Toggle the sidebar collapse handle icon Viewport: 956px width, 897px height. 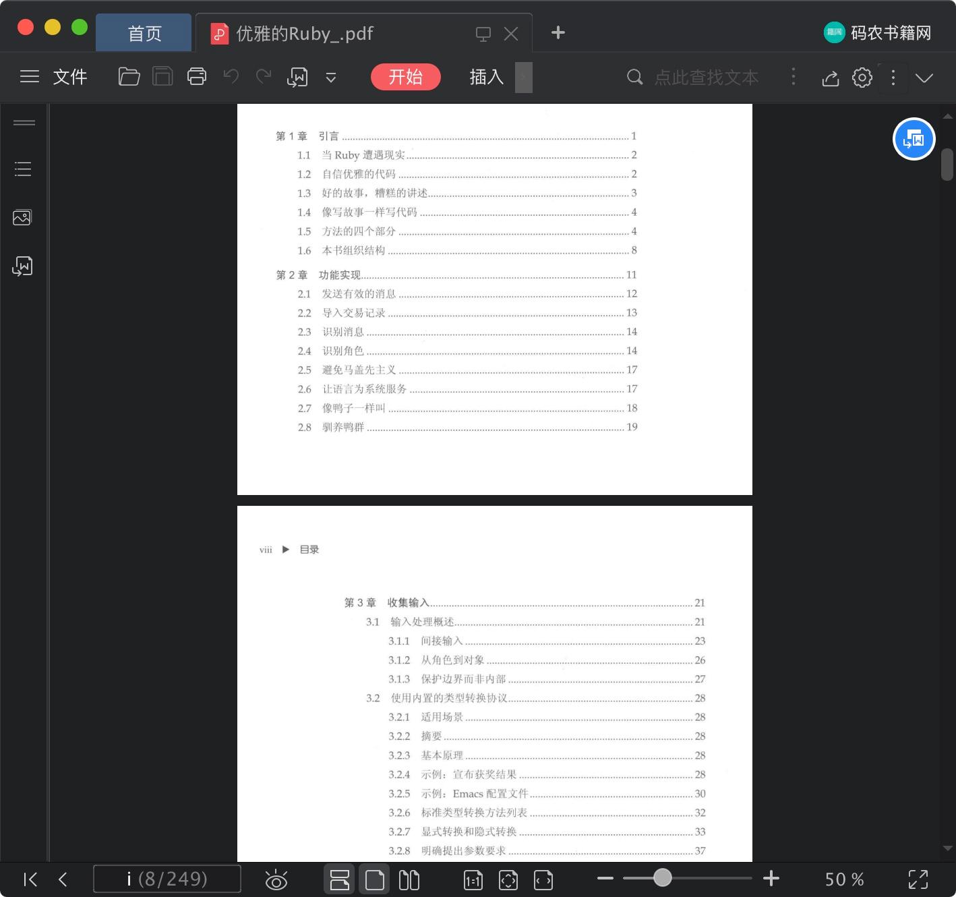click(x=24, y=123)
